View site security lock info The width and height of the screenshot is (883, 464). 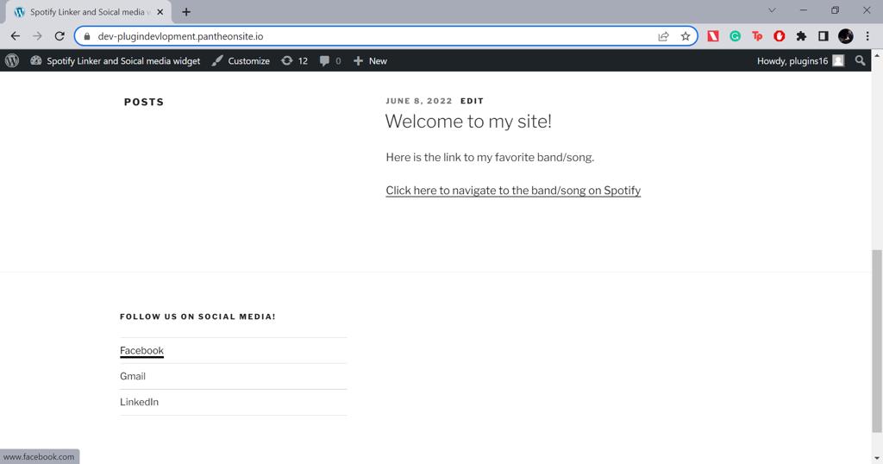point(87,36)
